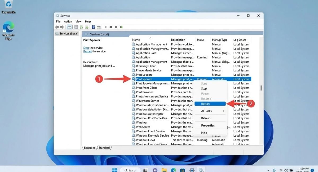Switch to the Standard tab

tap(104, 148)
